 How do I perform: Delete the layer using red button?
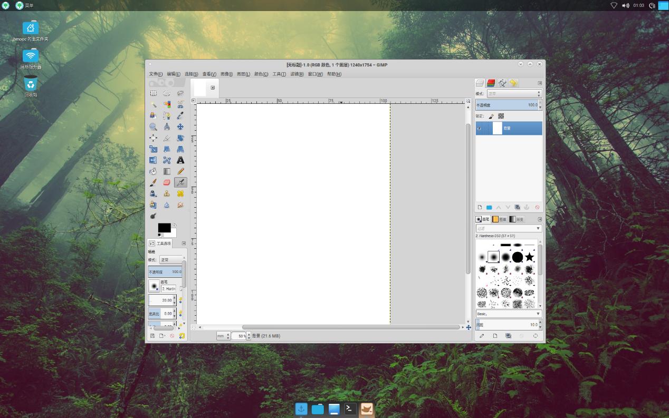pyautogui.click(x=537, y=207)
